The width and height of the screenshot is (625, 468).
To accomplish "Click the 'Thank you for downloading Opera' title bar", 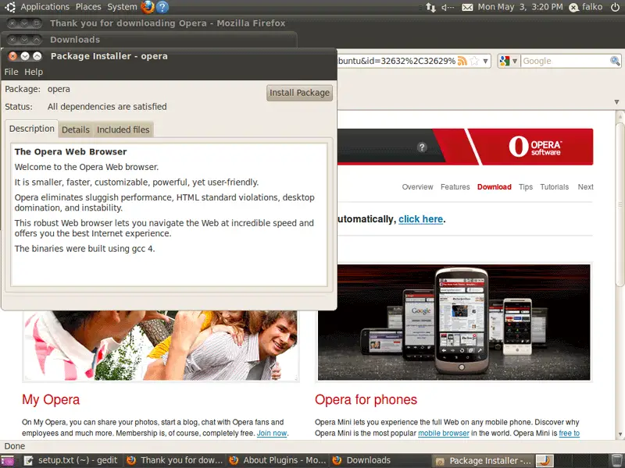I will 312,23.
